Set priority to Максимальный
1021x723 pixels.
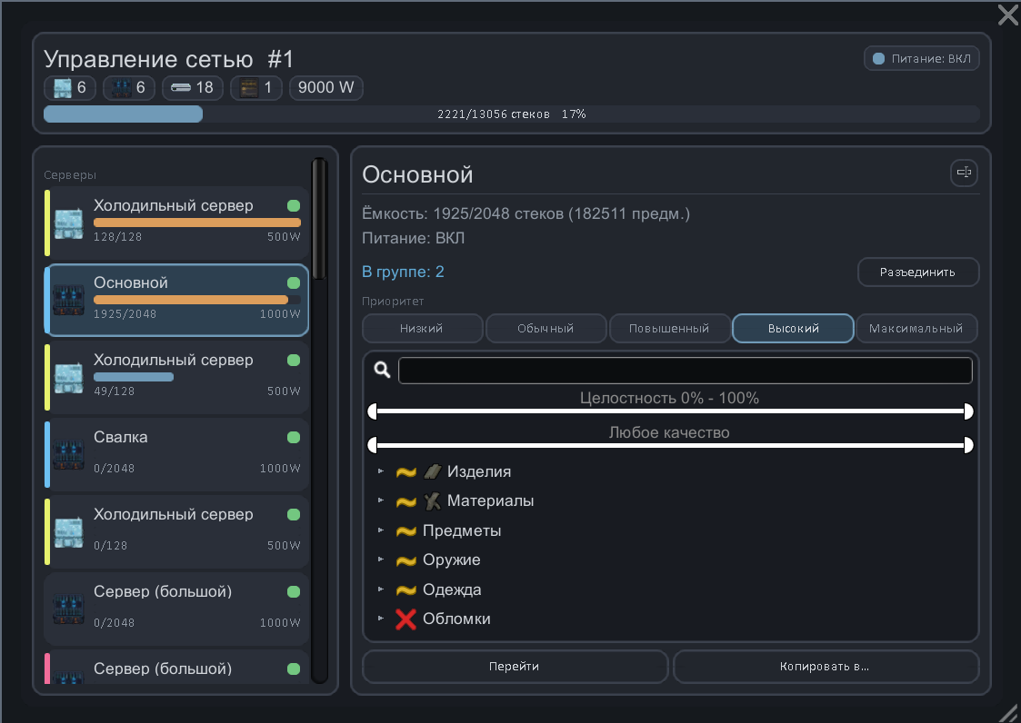click(916, 329)
